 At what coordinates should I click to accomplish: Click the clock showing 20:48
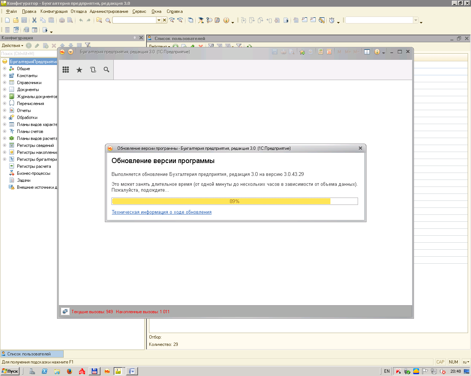(x=456, y=371)
